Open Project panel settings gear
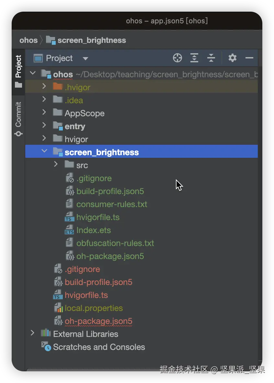This screenshot has height=383, width=274. [x=233, y=58]
